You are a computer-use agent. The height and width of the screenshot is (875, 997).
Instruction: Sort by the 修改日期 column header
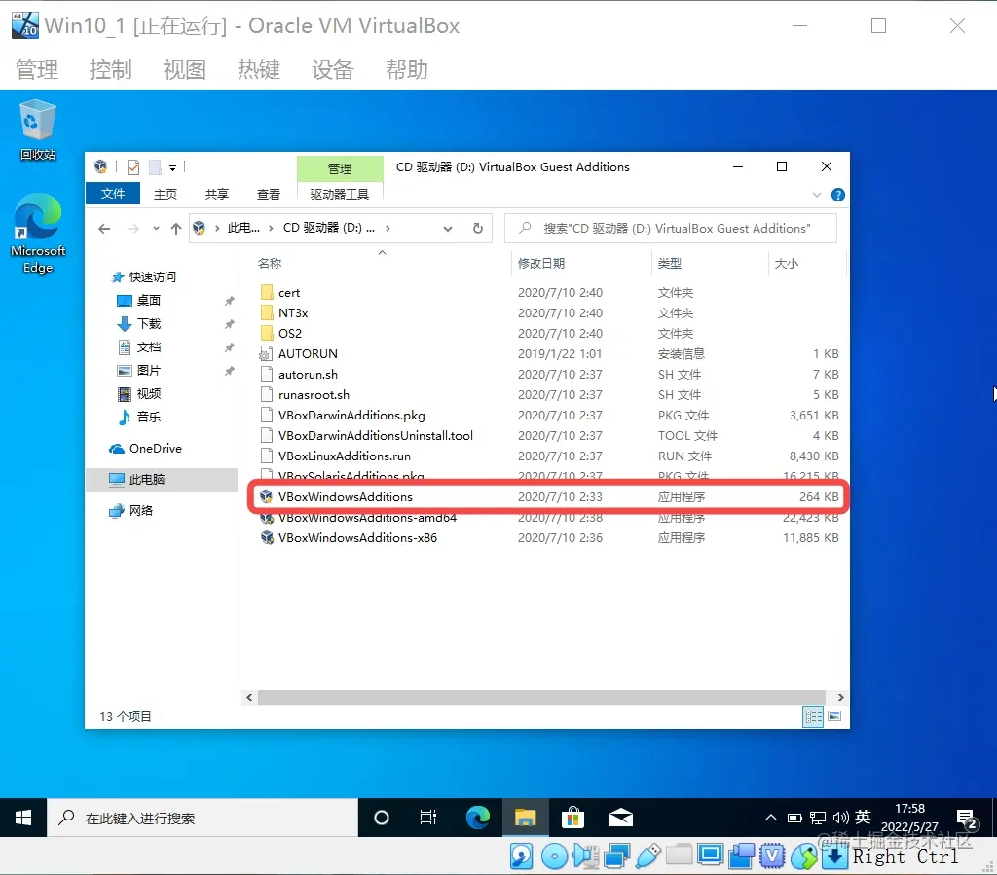tap(581, 263)
